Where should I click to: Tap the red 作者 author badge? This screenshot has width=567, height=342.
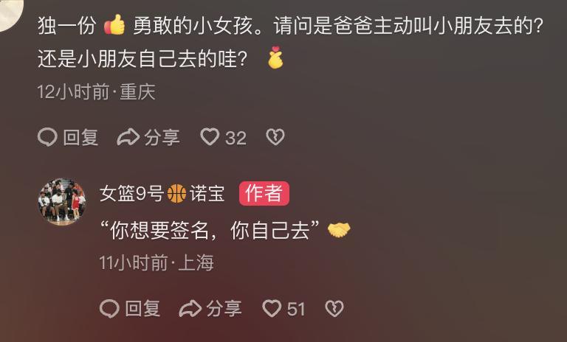click(264, 193)
